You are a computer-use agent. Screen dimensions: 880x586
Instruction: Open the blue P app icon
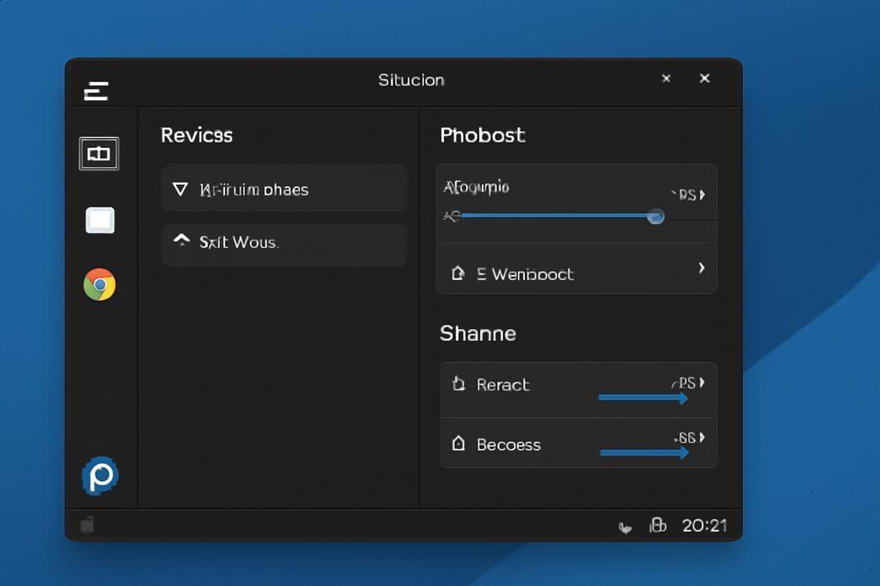pyautogui.click(x=100, y=475)
